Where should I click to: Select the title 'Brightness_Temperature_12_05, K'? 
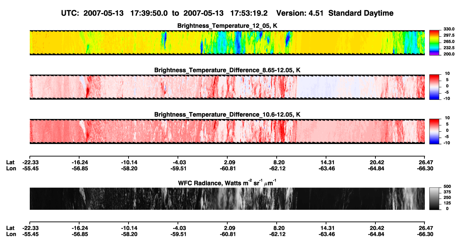pyautogui.click(x=227, y=26)
